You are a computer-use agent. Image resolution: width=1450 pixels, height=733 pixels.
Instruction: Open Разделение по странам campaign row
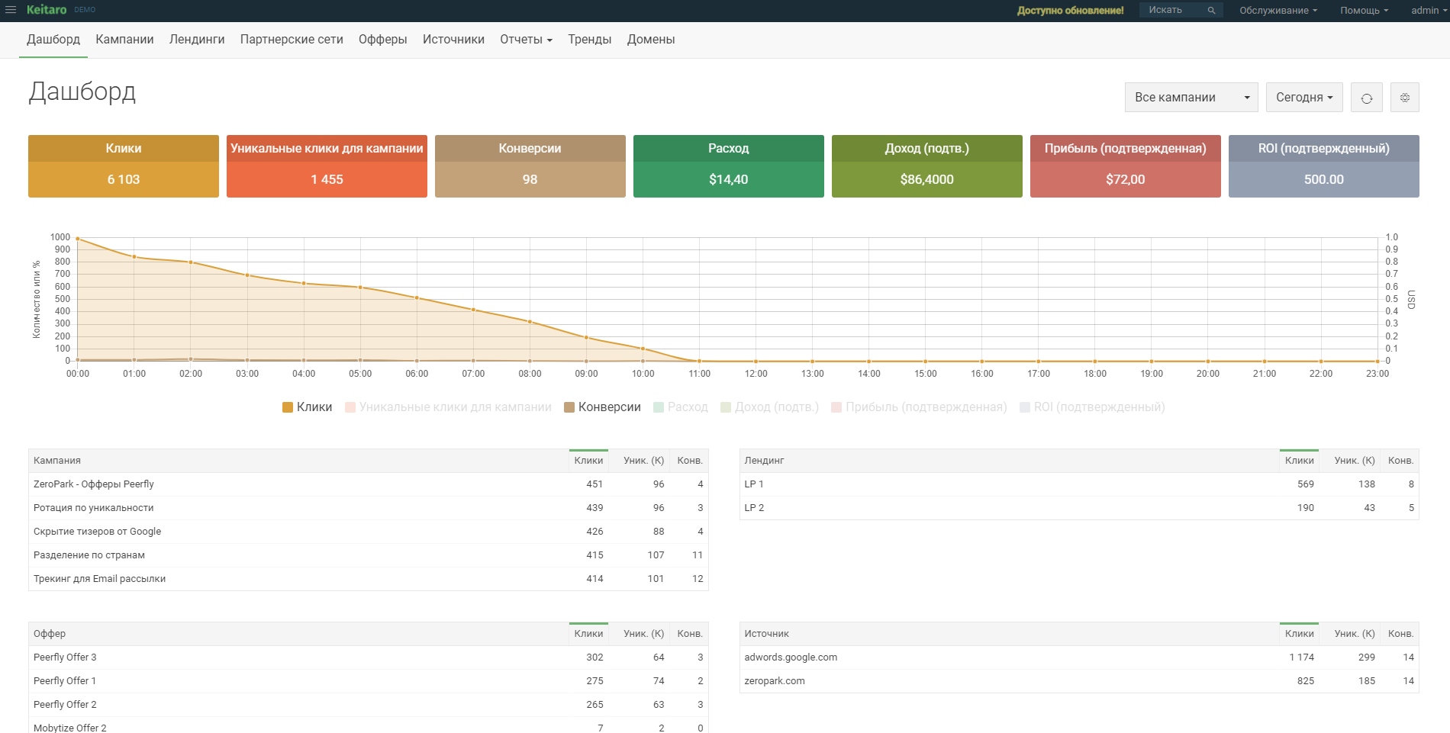point(369,555)
